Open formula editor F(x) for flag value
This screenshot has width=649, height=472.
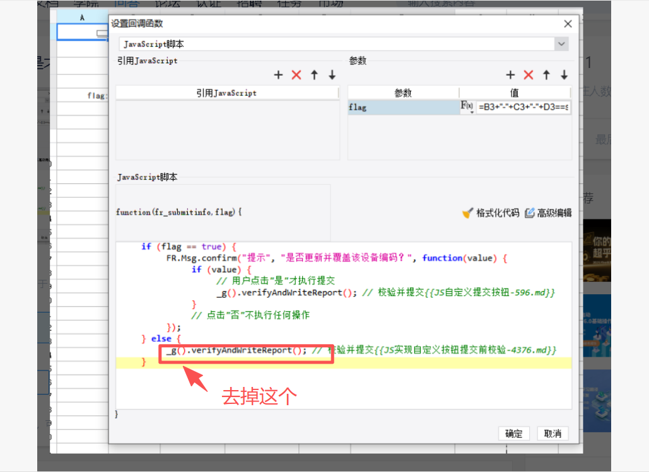pos(467,106)
